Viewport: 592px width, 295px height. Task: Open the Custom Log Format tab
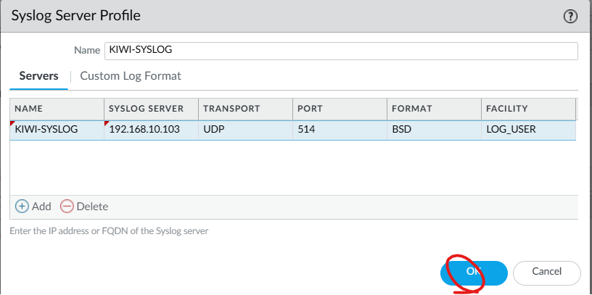click(131, 76)
